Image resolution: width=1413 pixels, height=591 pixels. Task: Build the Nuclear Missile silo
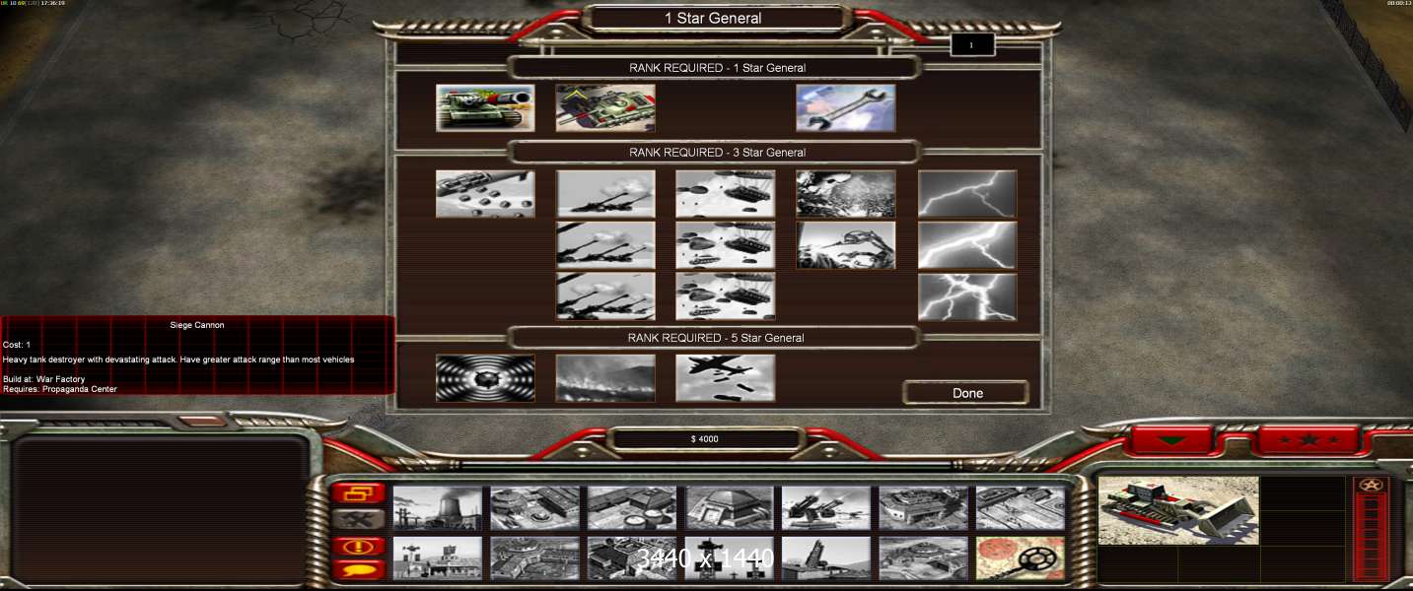coord(826,558)
